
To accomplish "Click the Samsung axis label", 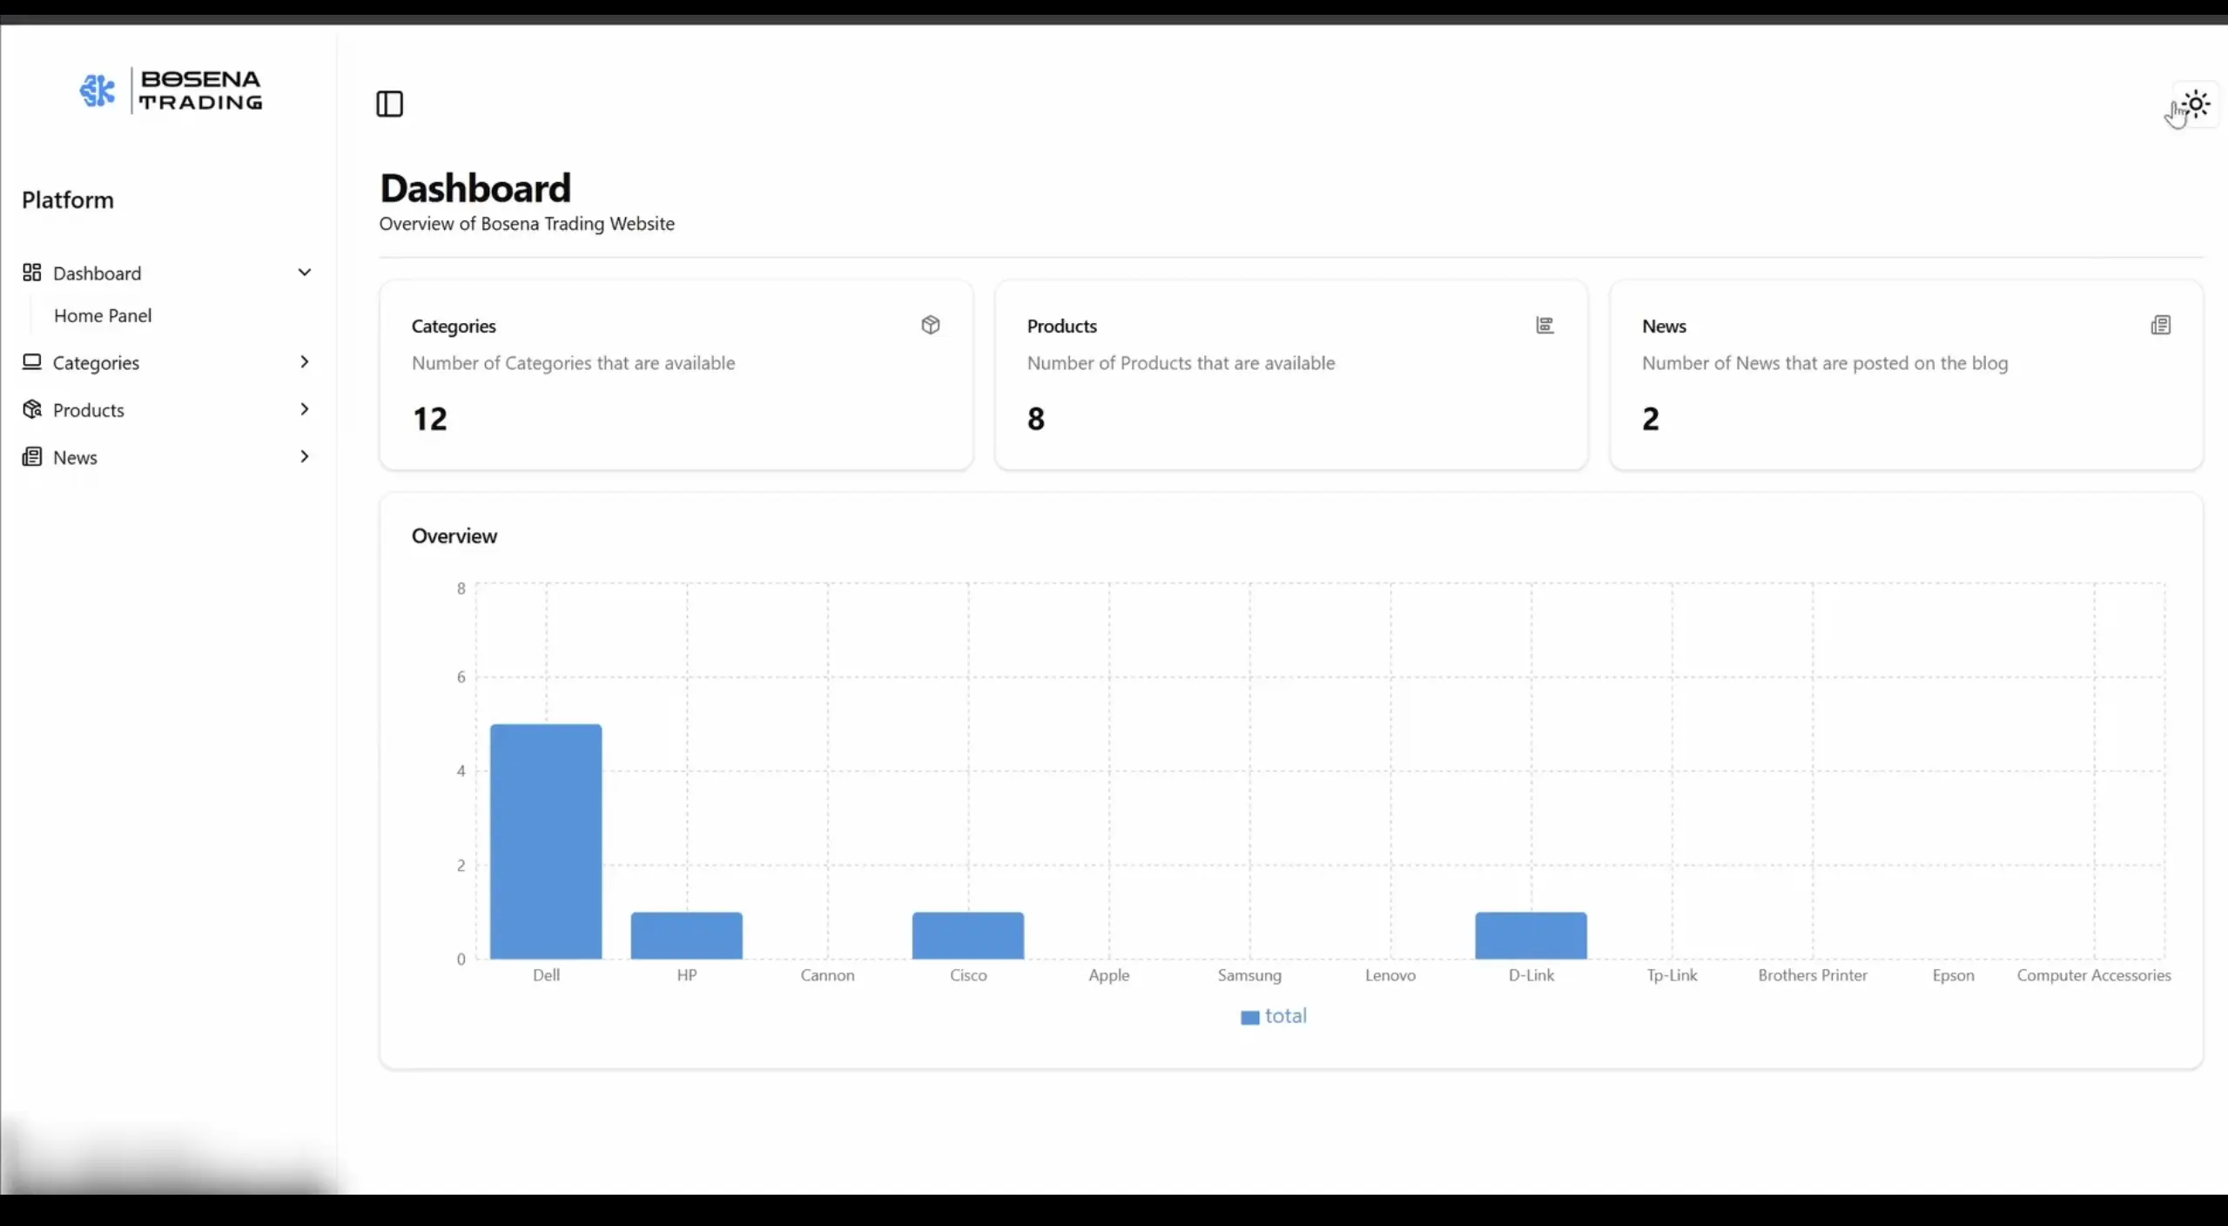I will [1250, 975].
